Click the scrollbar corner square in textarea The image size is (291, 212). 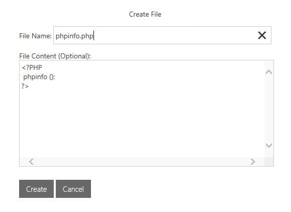[x=269, y=162]
